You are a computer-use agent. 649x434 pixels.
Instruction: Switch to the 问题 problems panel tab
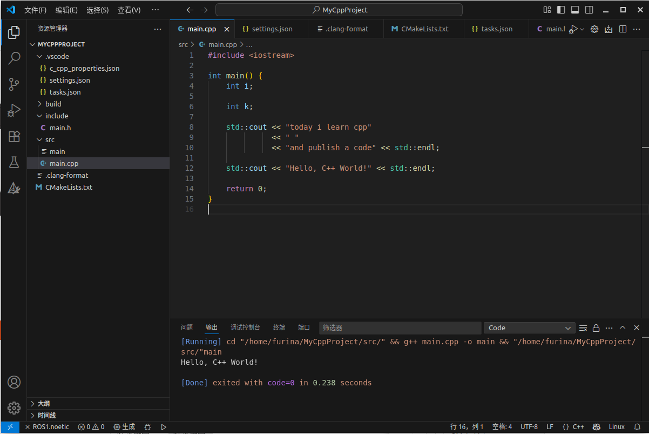point(187,328)
